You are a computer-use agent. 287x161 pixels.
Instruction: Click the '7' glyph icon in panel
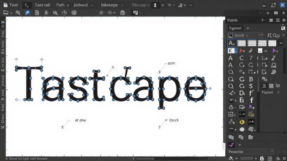point(251,58)
